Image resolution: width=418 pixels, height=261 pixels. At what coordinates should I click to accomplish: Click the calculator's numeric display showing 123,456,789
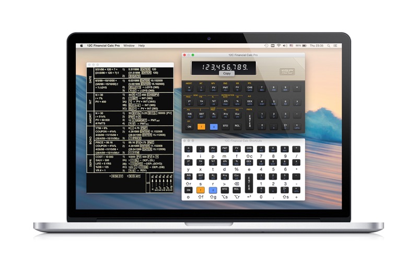coord(224,68)
